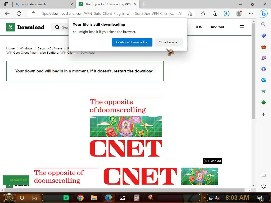Launch Chrome from the taskbar
Screen dimensions: 271x203
coord(80,198)
